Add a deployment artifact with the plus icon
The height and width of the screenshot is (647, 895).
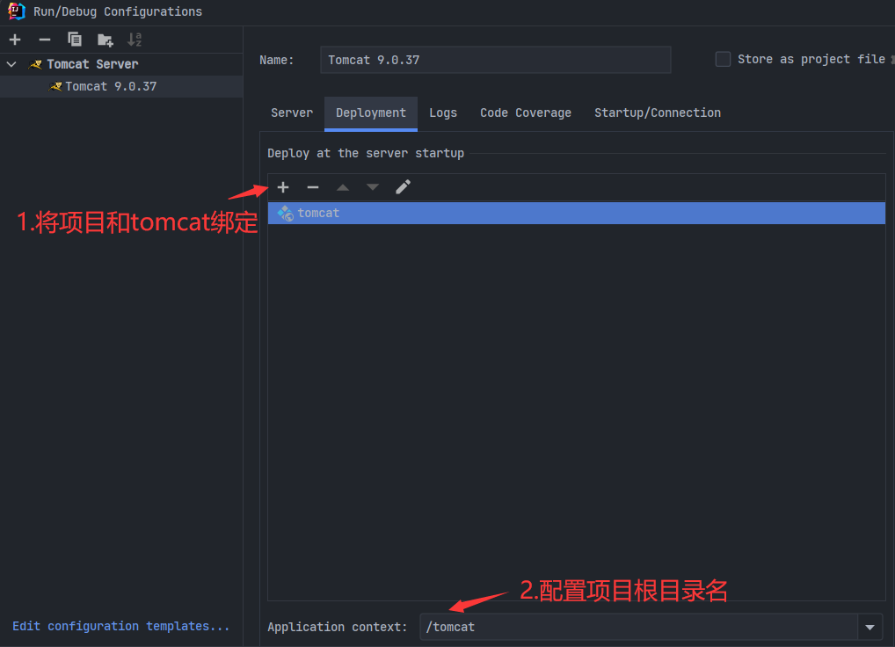point(283,187)
